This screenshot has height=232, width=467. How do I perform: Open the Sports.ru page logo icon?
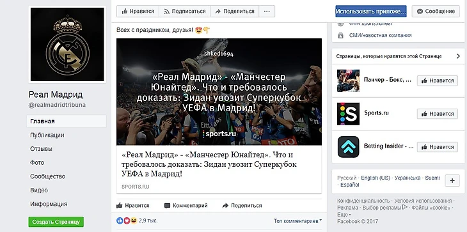(x=348, y=114)
